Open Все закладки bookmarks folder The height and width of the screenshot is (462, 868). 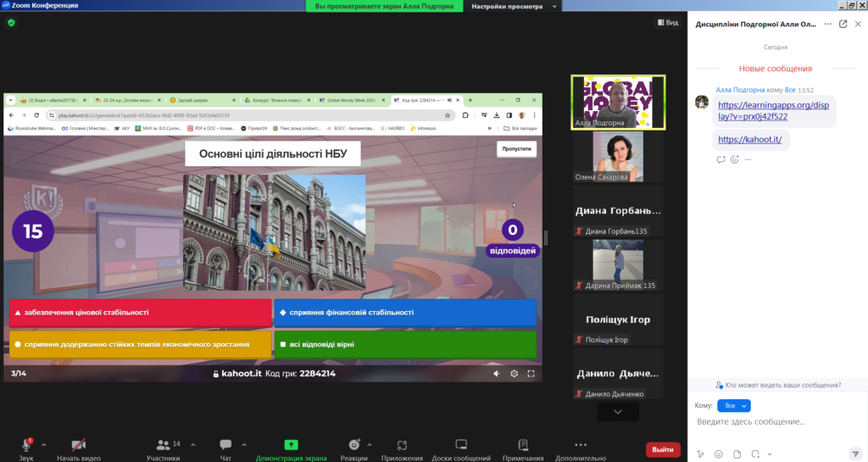pyautogui.click(x=520, y=128)
